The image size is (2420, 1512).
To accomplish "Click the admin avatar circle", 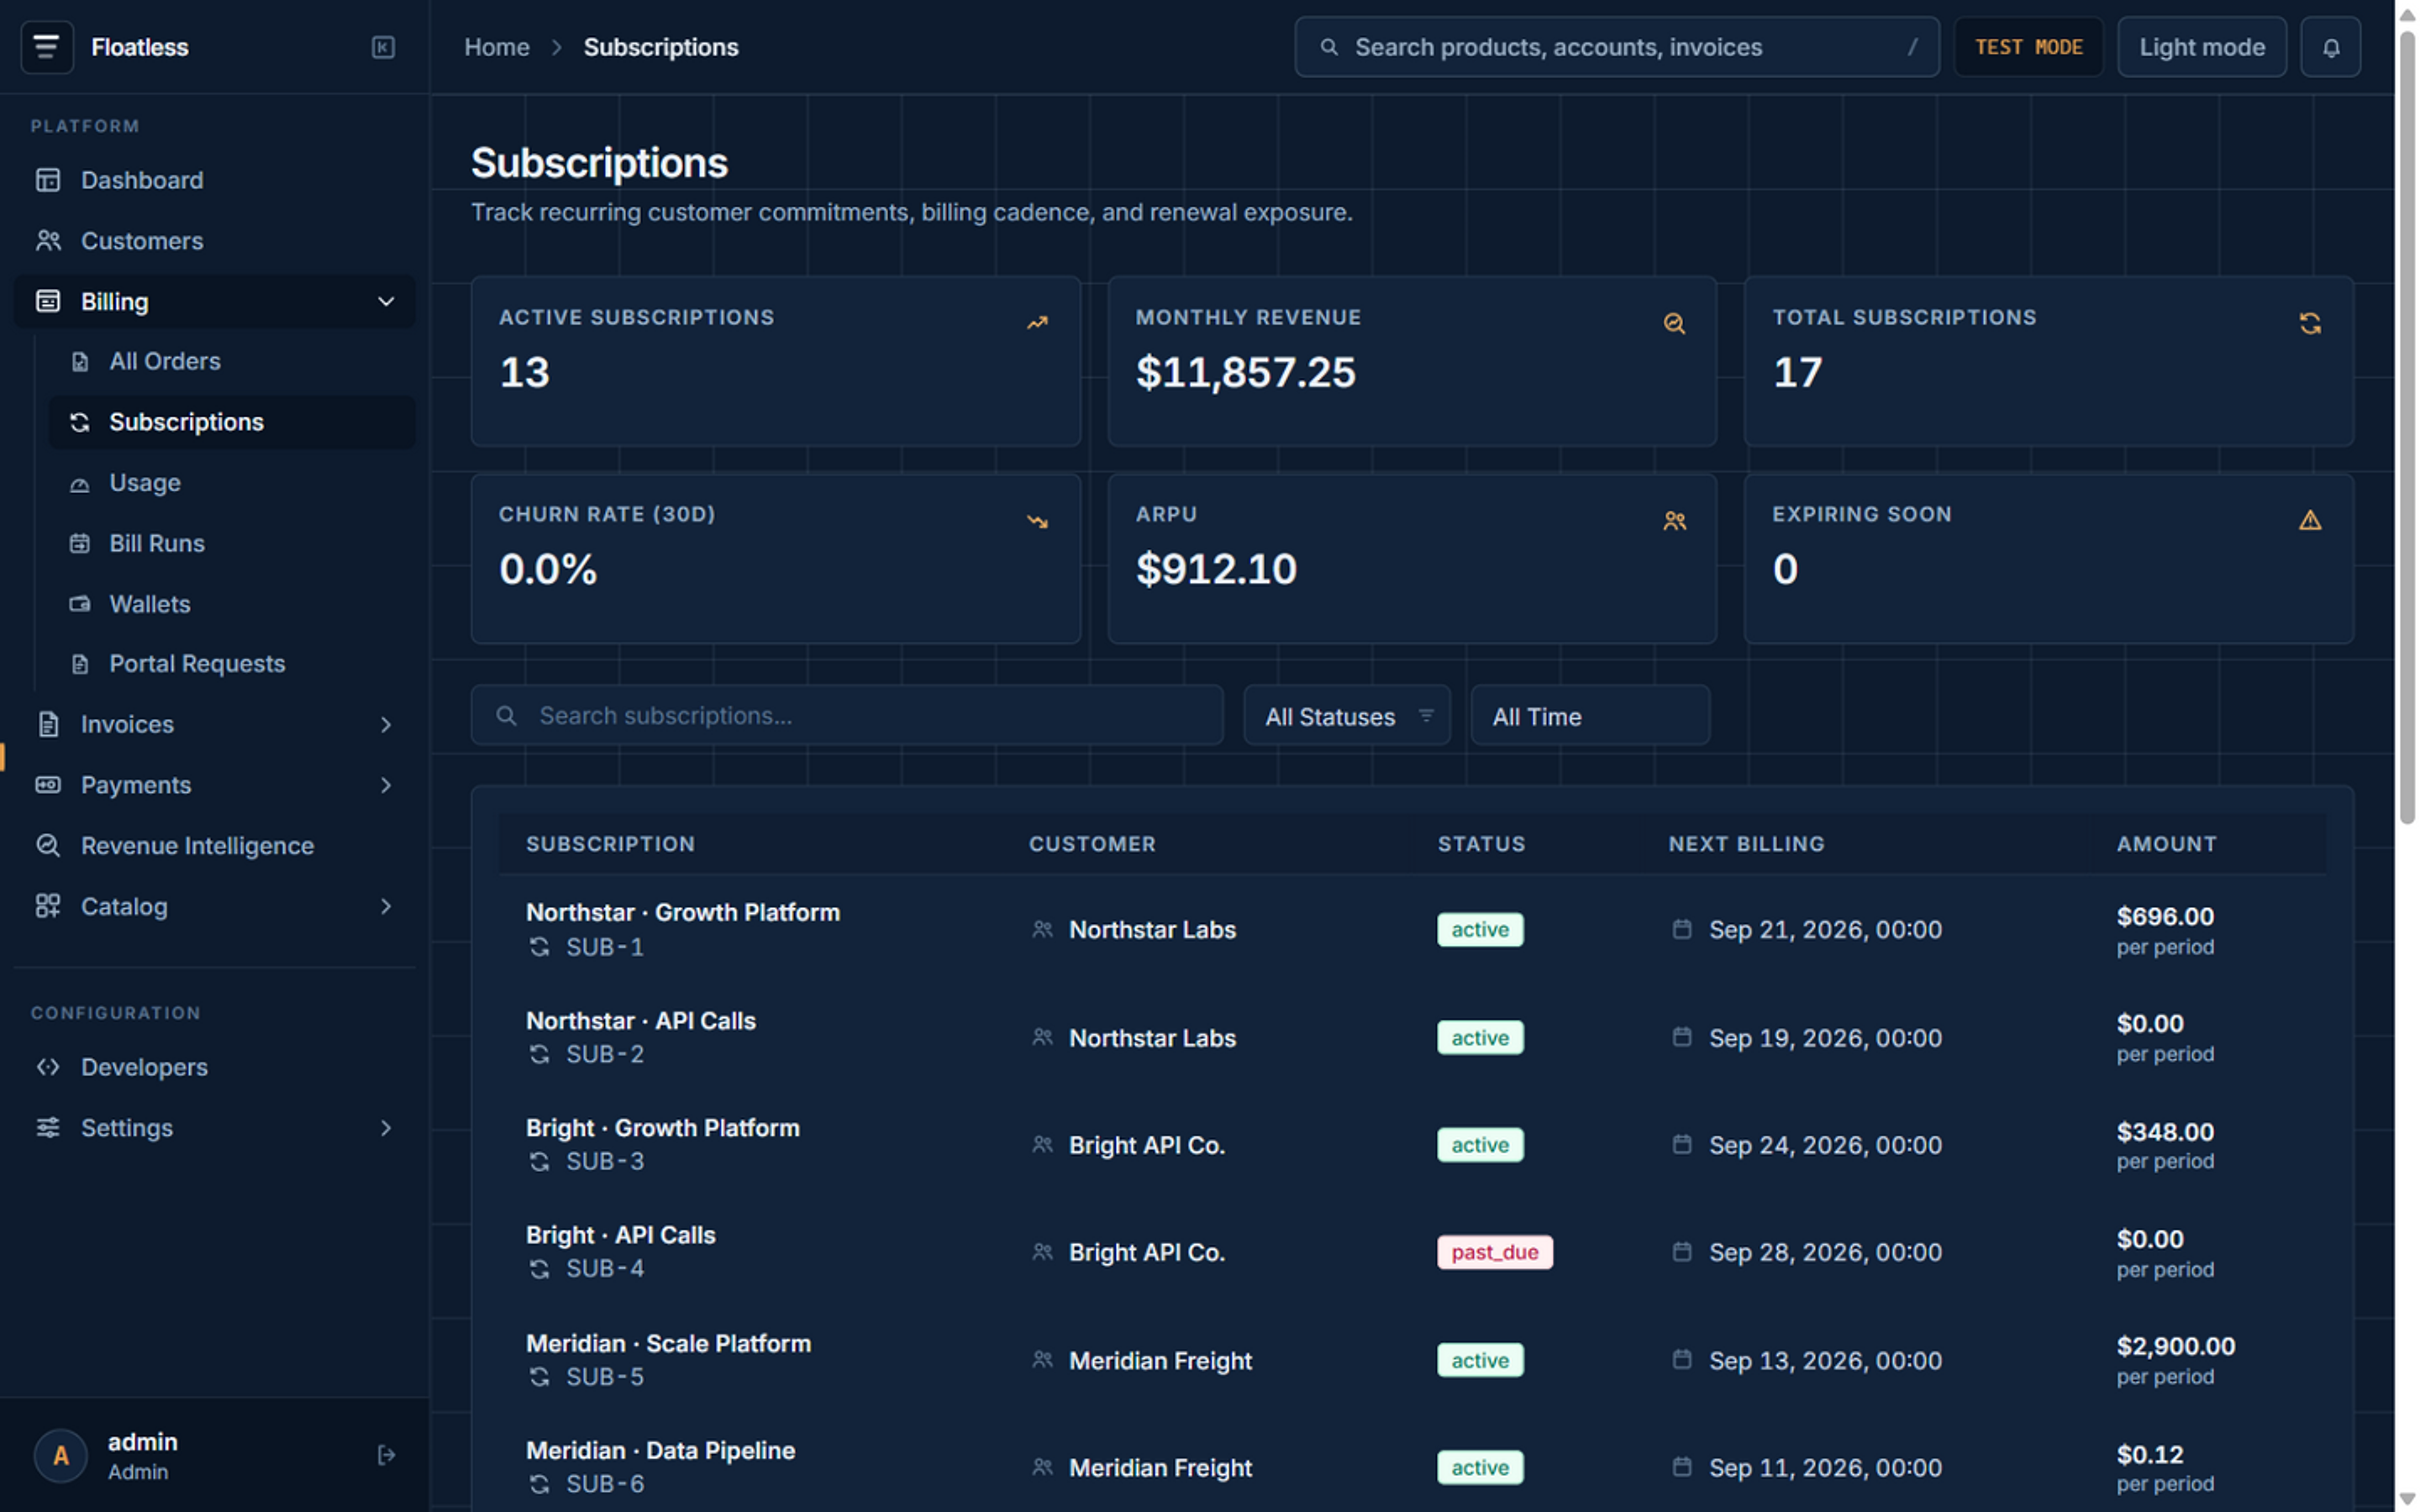I will point(61,1455).
